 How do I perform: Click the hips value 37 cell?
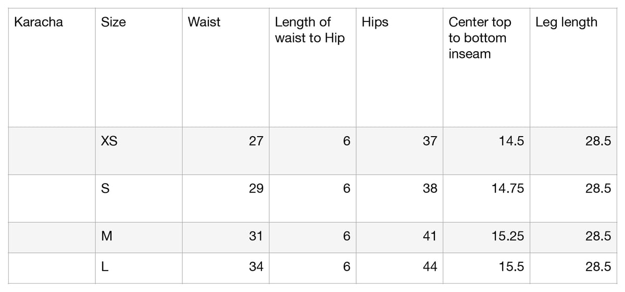point(399,151)
